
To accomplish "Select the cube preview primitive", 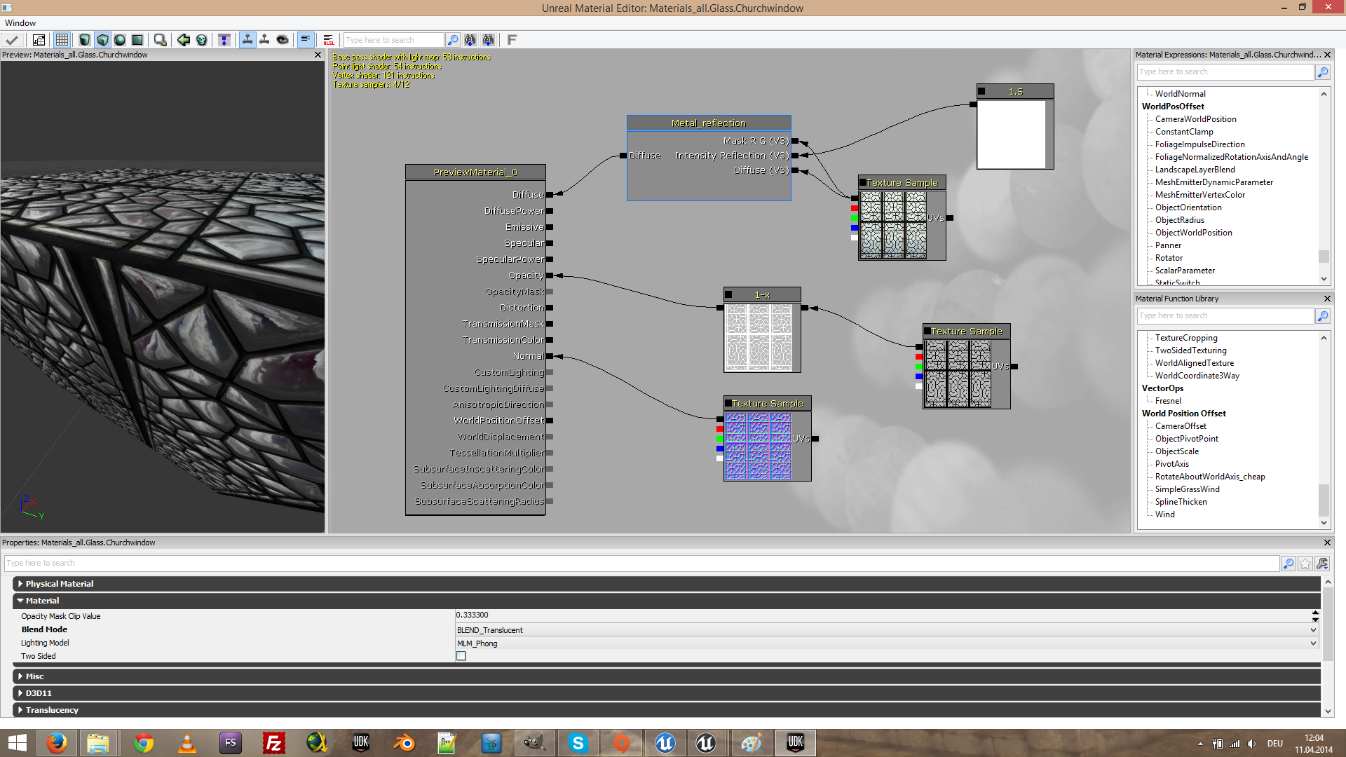I will (x=102, y=40).
